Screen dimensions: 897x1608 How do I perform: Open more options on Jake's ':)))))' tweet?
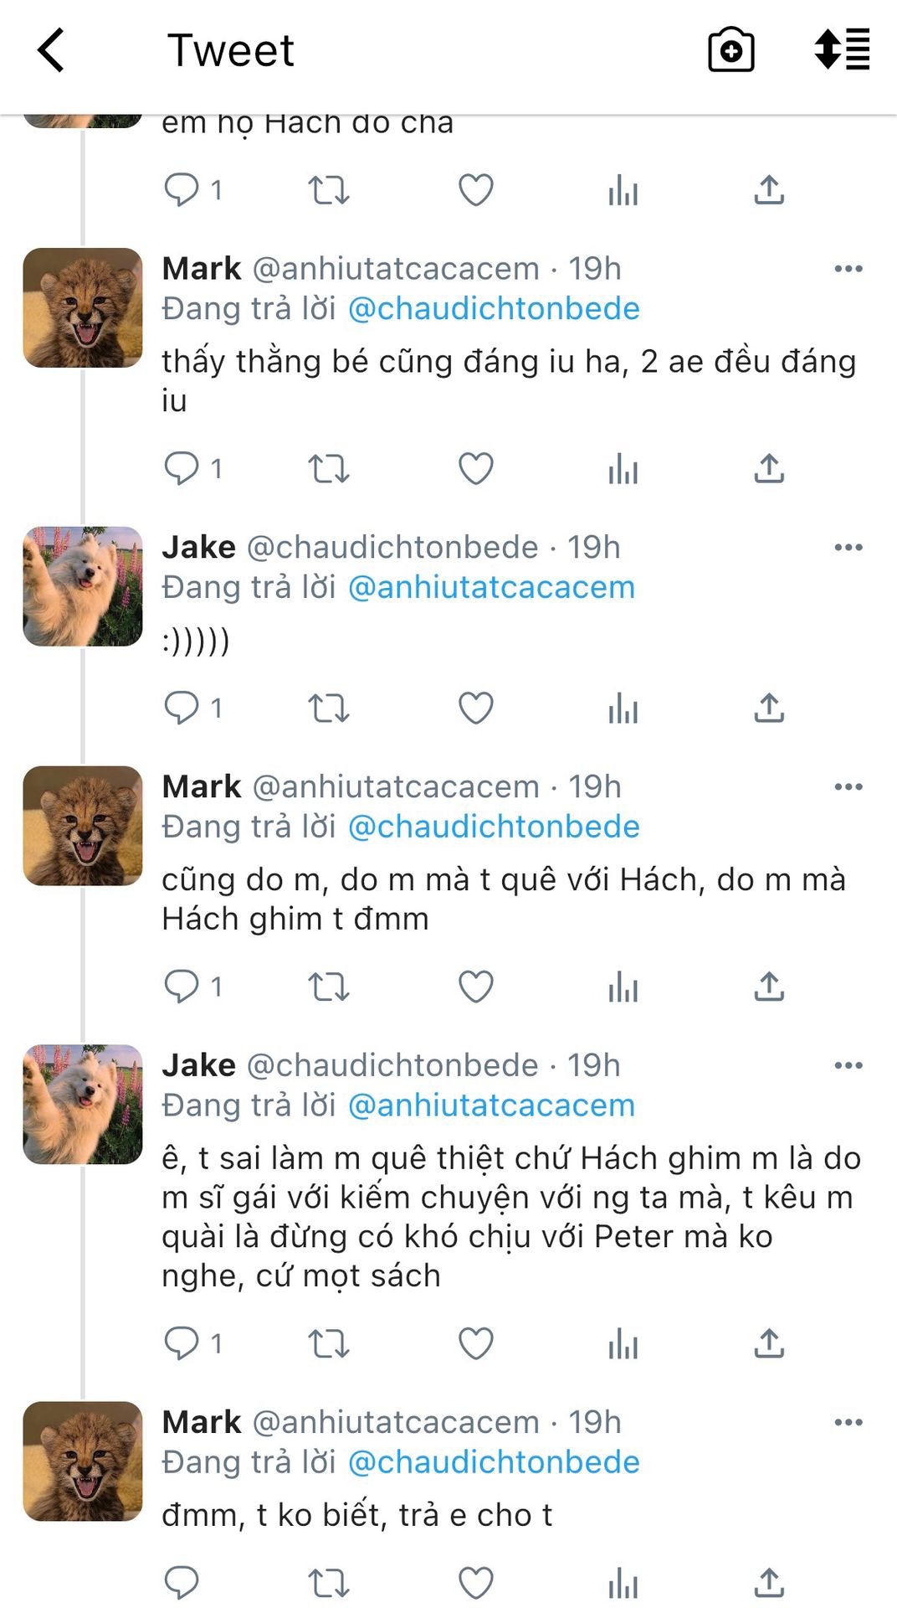pyautogui.click(x=848, y=548)
